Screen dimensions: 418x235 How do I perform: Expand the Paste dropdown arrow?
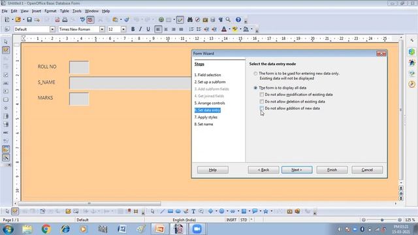click(x=121, y=20)
